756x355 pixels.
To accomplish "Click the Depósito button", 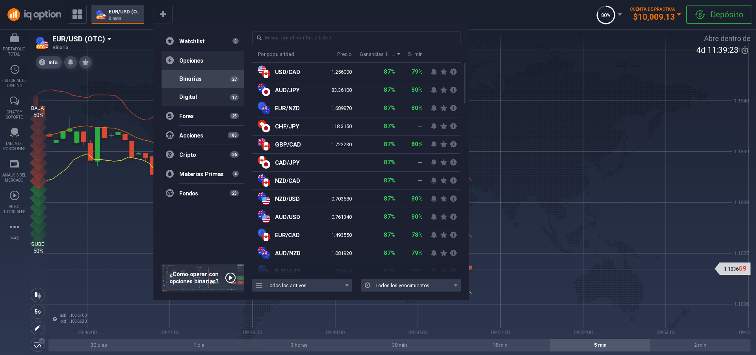I will [719, 15].
